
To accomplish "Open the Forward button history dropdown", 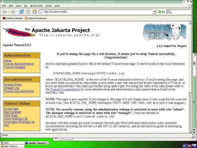I will (17, 12).
